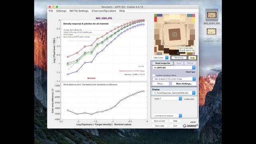Click the Exposure error text in plot

(x=132, y=71)
